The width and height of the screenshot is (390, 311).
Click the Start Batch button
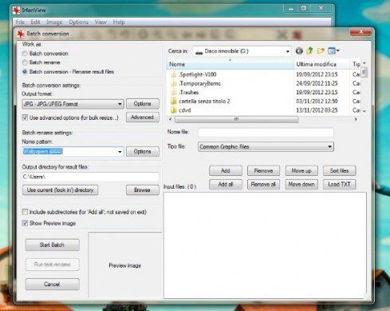click(x=53, y=245)
